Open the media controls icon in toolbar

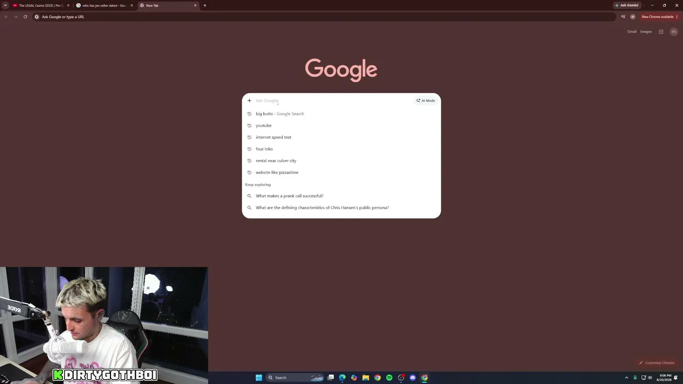(x=623, y=17)
